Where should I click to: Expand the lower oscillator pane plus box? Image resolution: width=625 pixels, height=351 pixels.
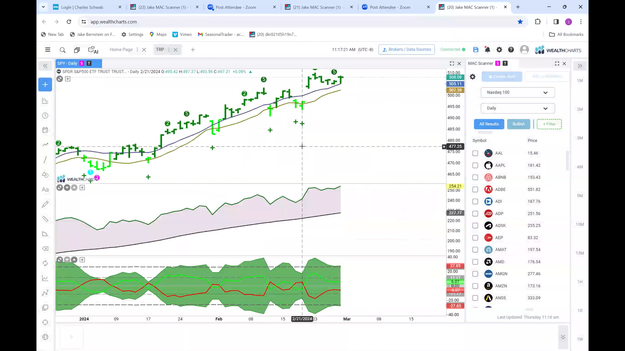pyautogui.click(x=82, y=260)
